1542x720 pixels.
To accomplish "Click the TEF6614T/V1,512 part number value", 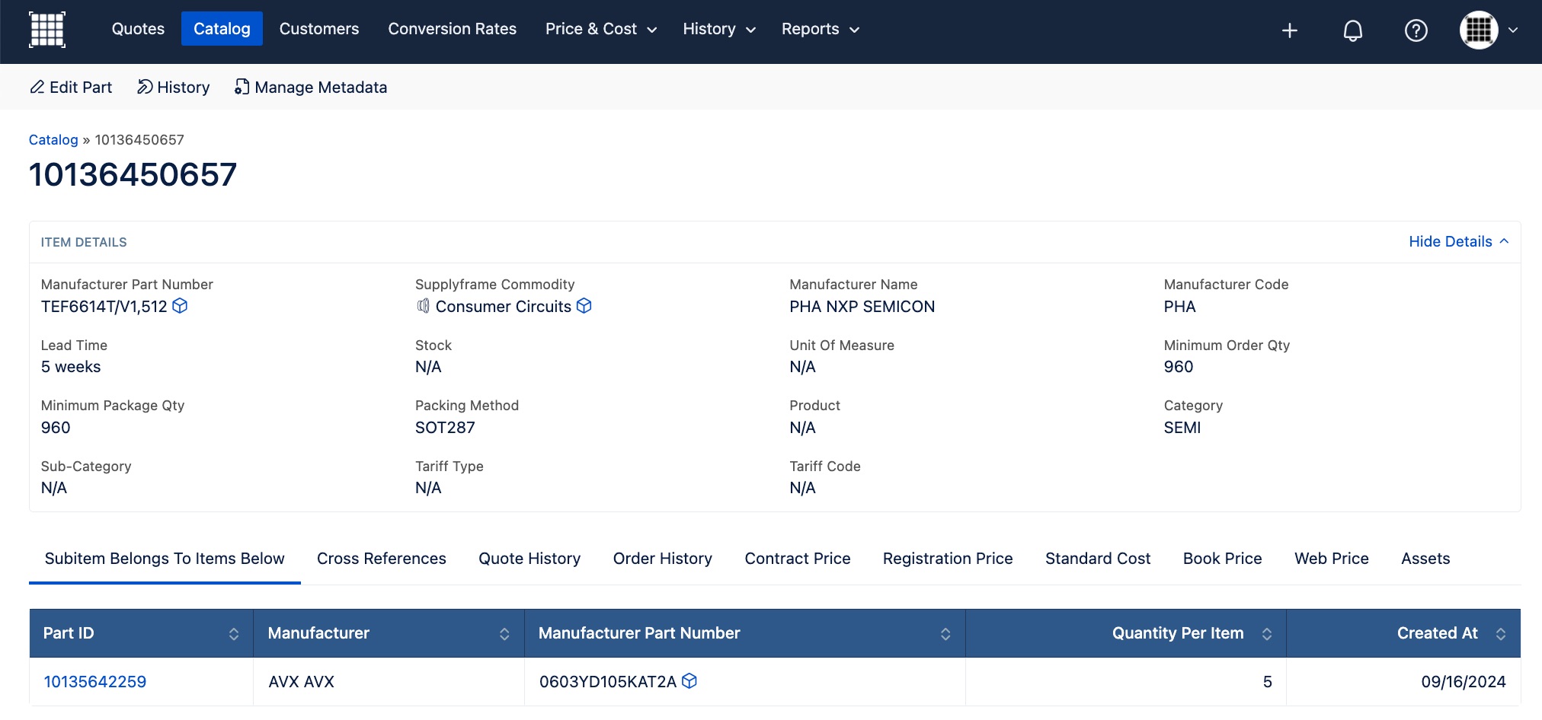I will click(104, 306).
